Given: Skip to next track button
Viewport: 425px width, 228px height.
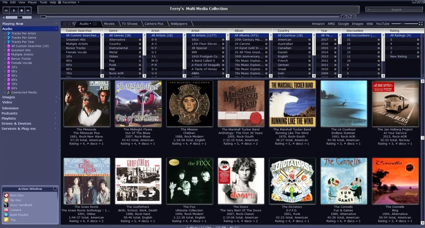Looking at the screenshot, I should click(28, 10).
